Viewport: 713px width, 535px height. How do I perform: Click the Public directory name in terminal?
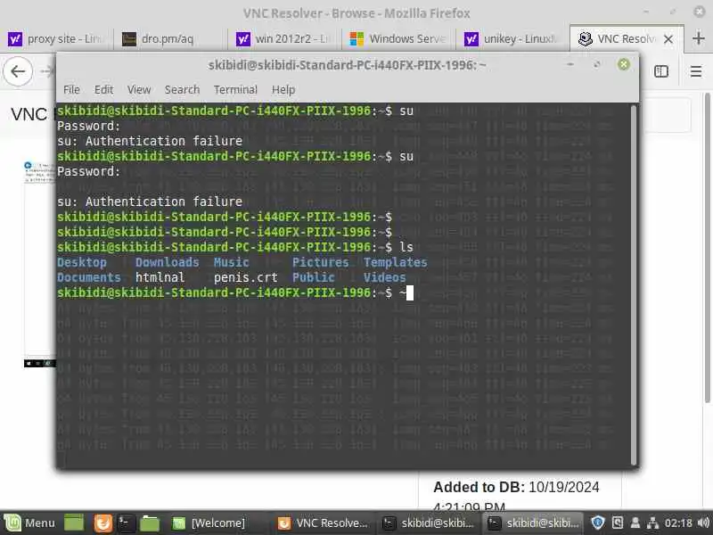tap(314, 277)
